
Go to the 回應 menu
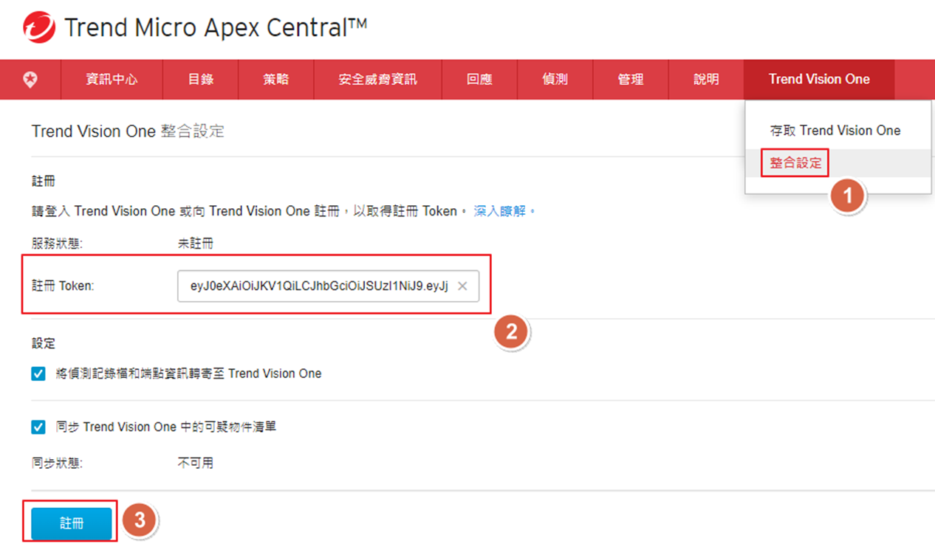[x=479, y=80]
